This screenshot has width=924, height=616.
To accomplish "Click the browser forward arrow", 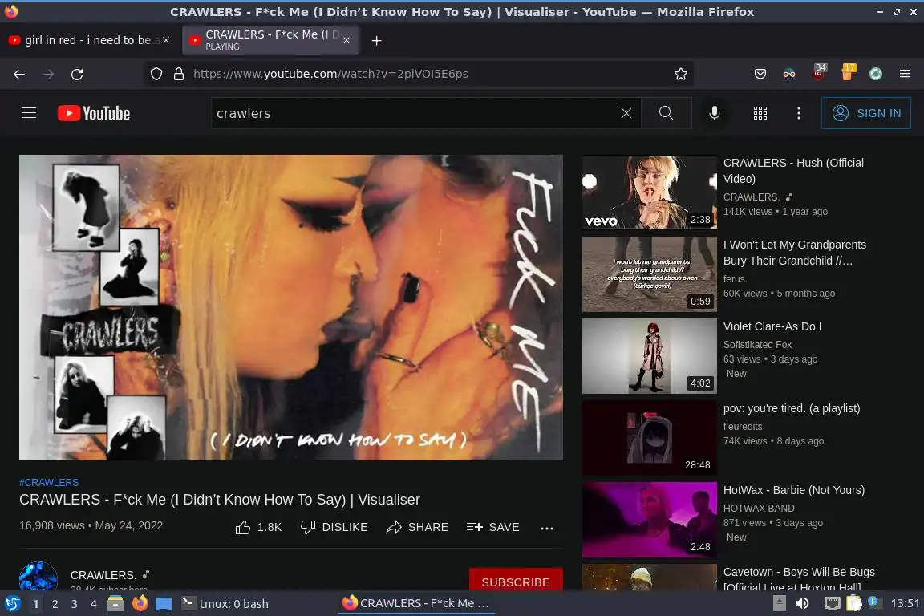I will click(x=48, y=75).
